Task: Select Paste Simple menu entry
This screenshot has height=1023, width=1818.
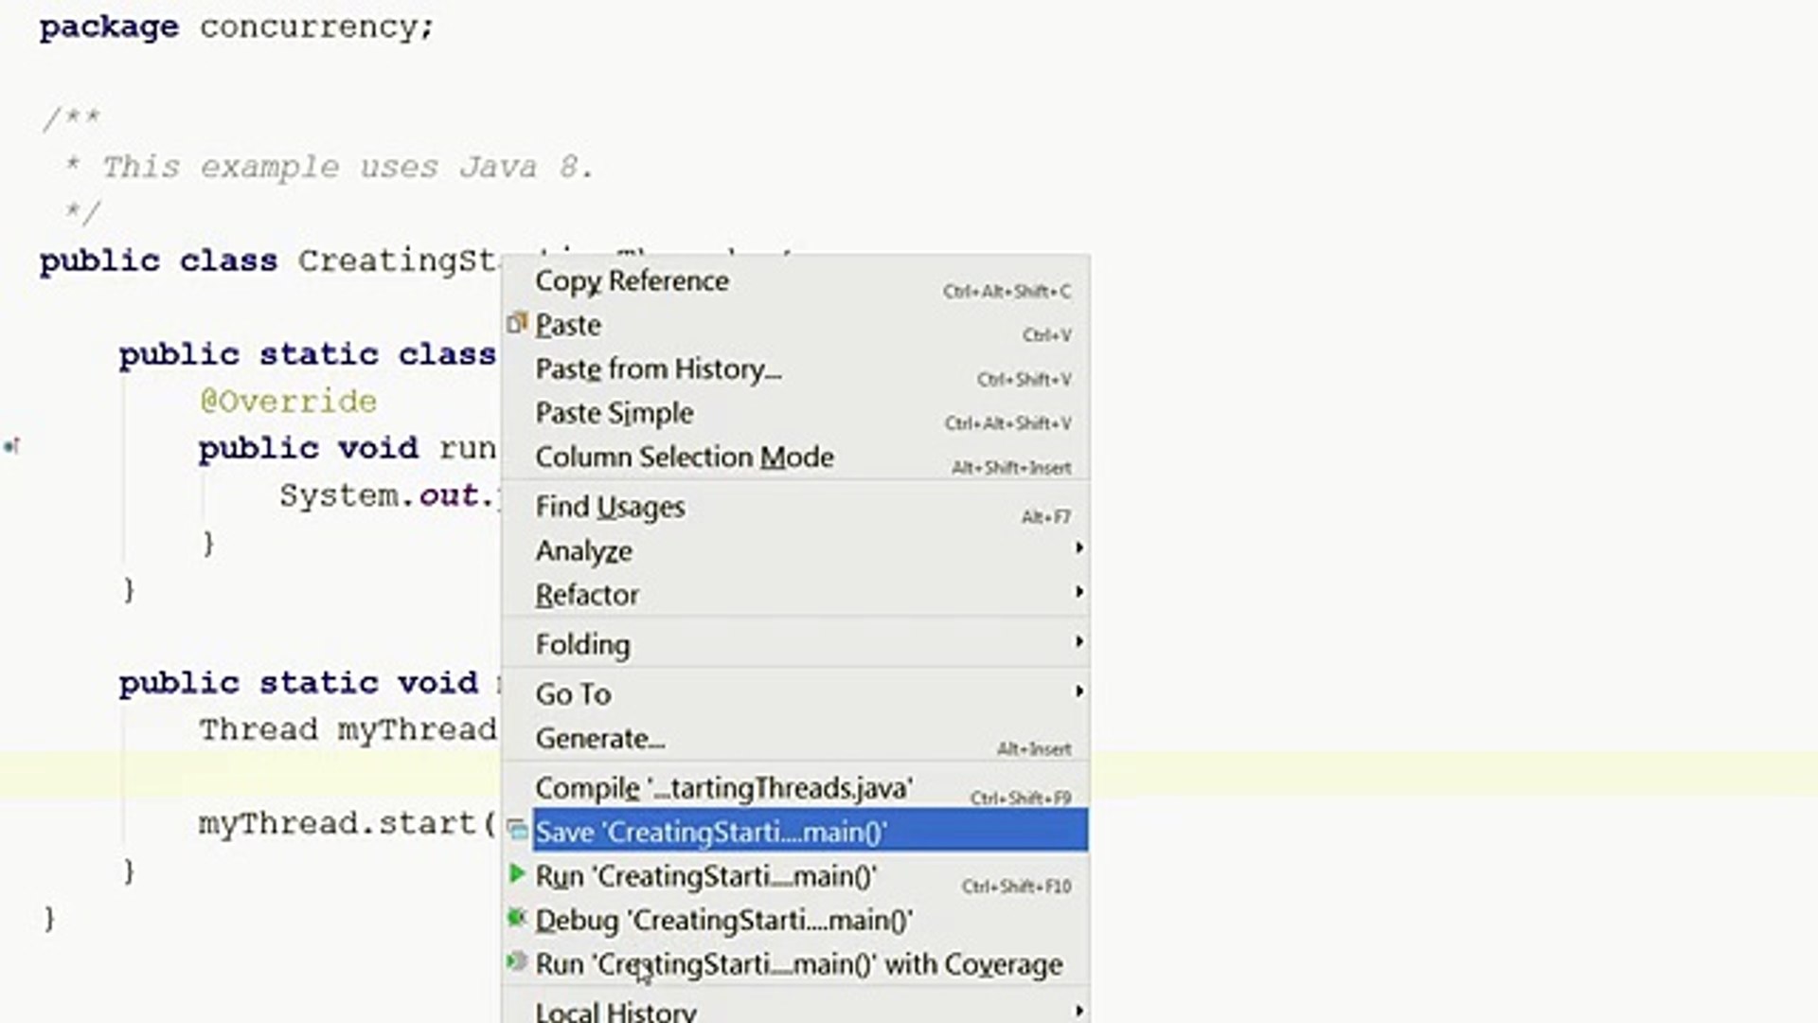Action: tap(614, 413)
